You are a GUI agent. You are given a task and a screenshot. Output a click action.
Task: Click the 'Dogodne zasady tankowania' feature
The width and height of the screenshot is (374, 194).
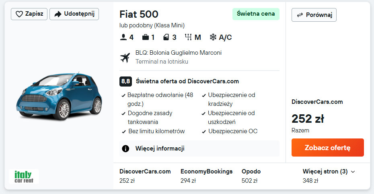point(150,118)
